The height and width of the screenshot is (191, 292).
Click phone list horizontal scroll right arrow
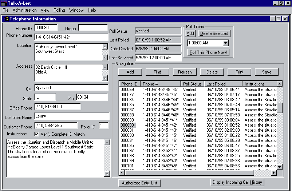click(x=273, y=173)
